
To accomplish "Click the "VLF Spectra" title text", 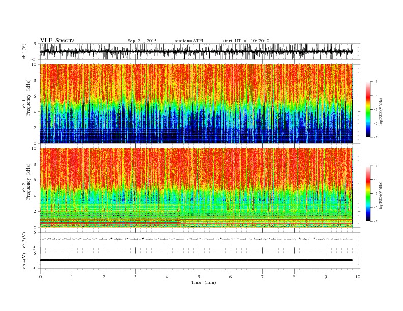I will pyautogui.click(x=57, y=40).
